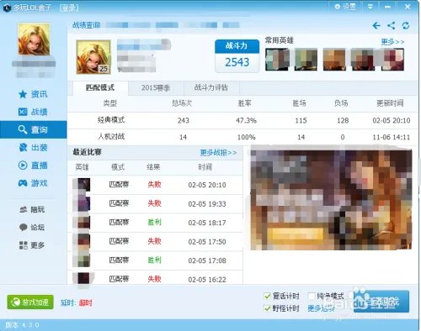Open the 游戏 games section
421x331 pixels.
pos(33,183)
